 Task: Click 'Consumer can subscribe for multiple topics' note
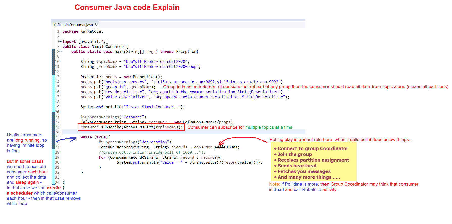pyautogui.click(x=240, y=127)
